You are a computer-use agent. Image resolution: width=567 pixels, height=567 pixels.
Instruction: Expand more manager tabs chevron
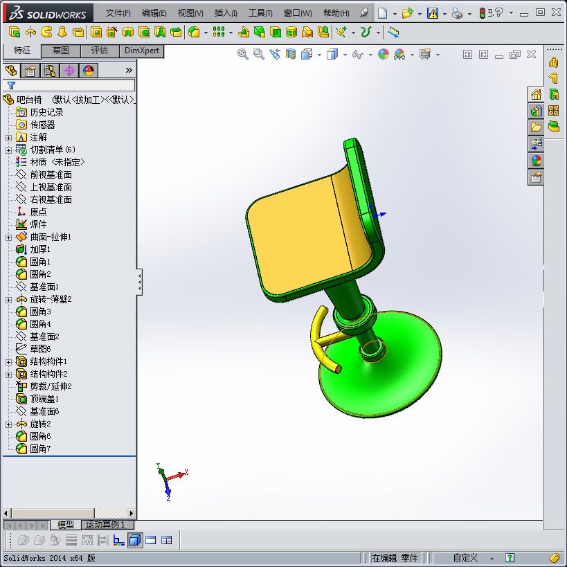tap(129, 70)
